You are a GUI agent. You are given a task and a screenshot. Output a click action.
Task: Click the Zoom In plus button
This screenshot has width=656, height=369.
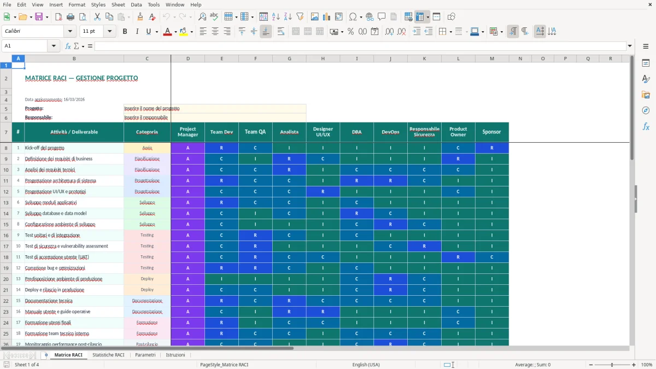point(634,365)
